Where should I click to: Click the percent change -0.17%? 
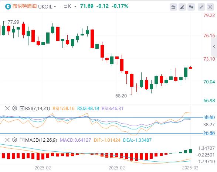(x=120, y=6)
